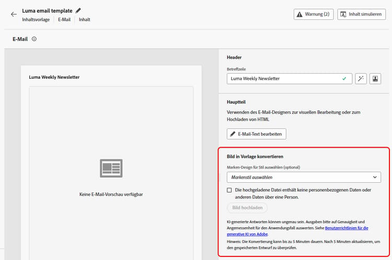Viewport: 392px width, 260px height.
Task: Select the E-Mail breadcrumb
Action: 64,19
